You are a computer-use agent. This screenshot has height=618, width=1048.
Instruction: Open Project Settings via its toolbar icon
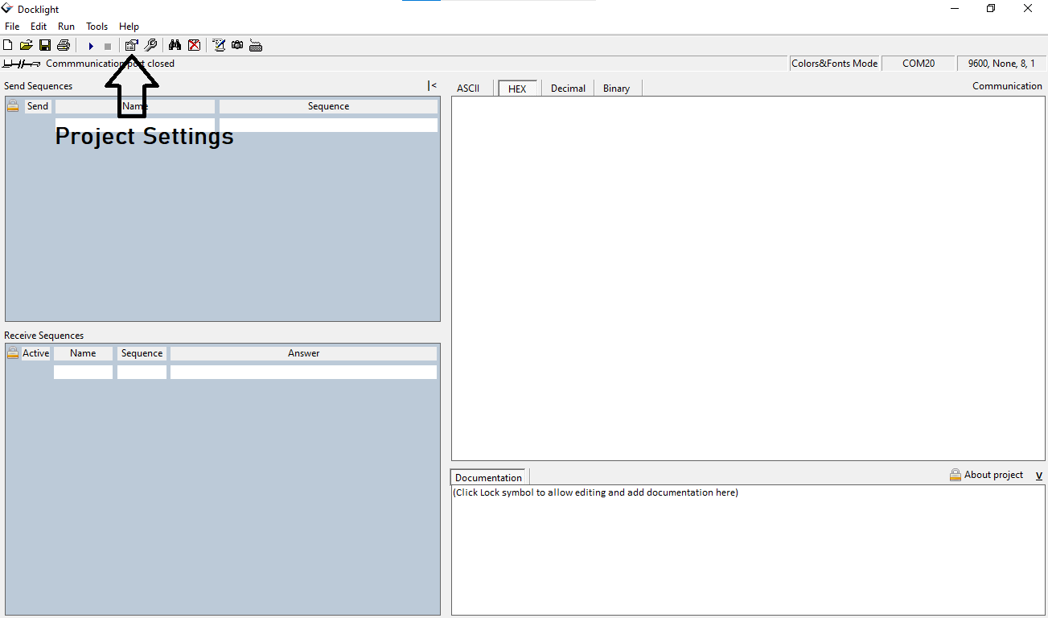point(131,45)
